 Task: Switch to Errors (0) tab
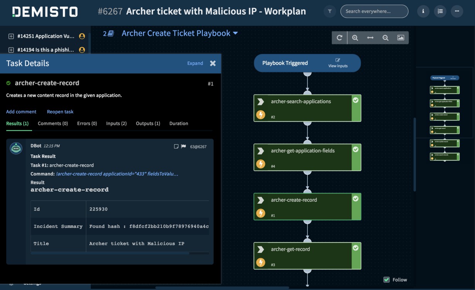tap(87, 123)
